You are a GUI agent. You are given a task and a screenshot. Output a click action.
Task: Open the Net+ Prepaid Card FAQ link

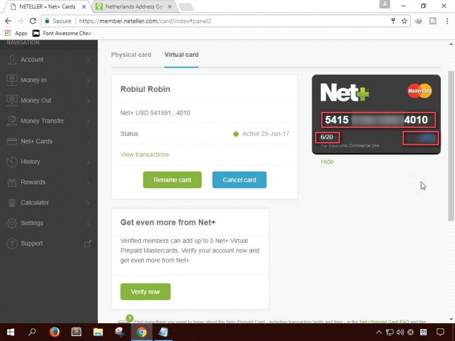pyautogui.click(x=384, y=322)
